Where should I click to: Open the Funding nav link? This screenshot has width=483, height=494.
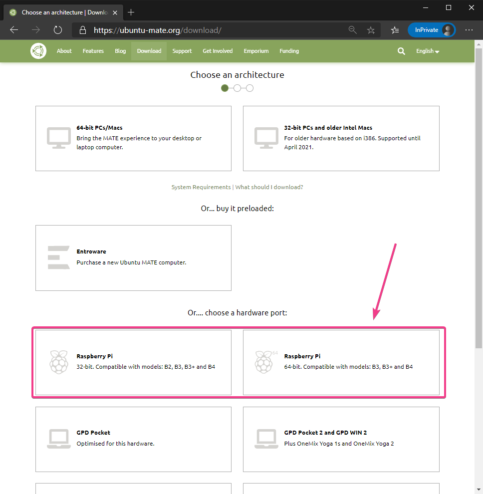pos(289,51)
